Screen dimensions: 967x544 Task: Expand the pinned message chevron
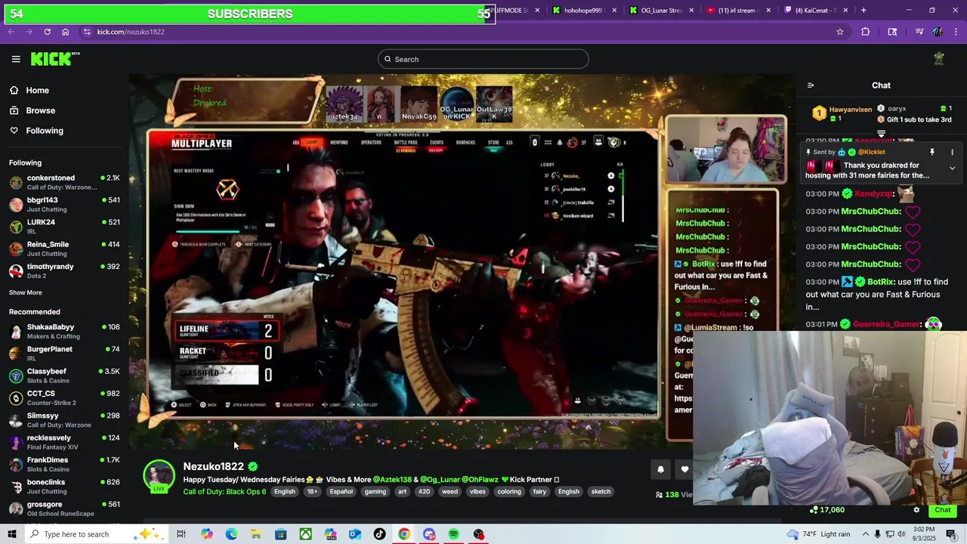pyautogui.click(x=952, y=168)
